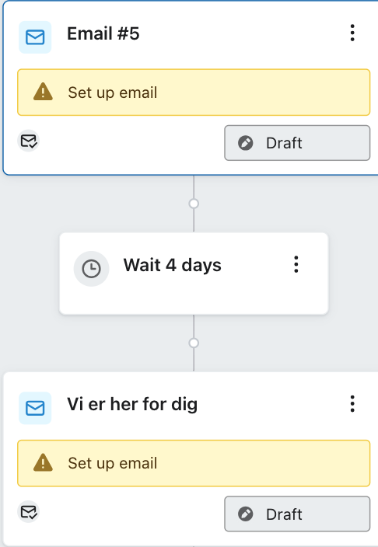Click the connector node below Email #5
The image size is (378, 547).
[x=194, y=204]
